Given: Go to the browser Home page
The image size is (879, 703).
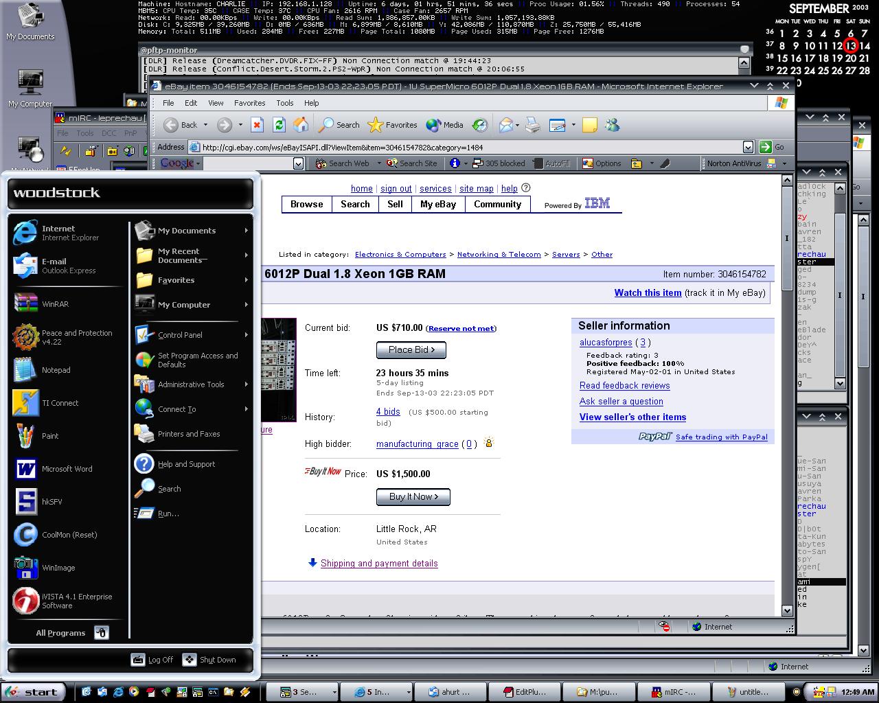Looking at the screenshot, I should 301,125.
